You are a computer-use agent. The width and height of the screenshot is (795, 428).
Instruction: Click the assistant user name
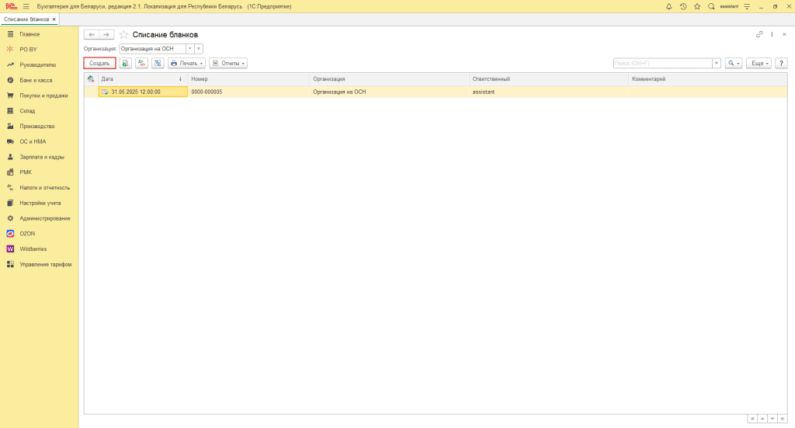(x=729, y=6)
